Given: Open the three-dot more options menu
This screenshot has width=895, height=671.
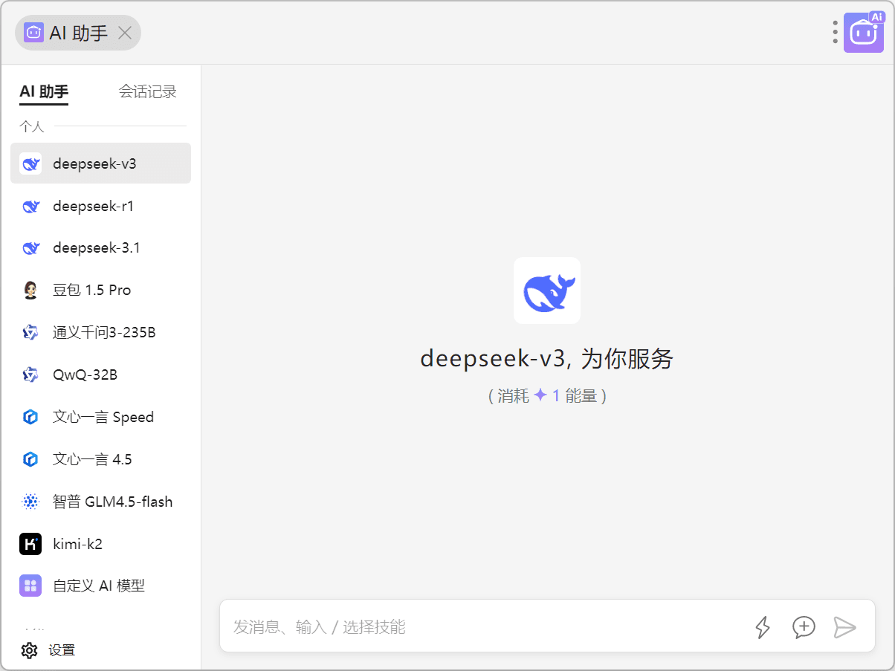Looking at the screenshot, I should (836, 32).
